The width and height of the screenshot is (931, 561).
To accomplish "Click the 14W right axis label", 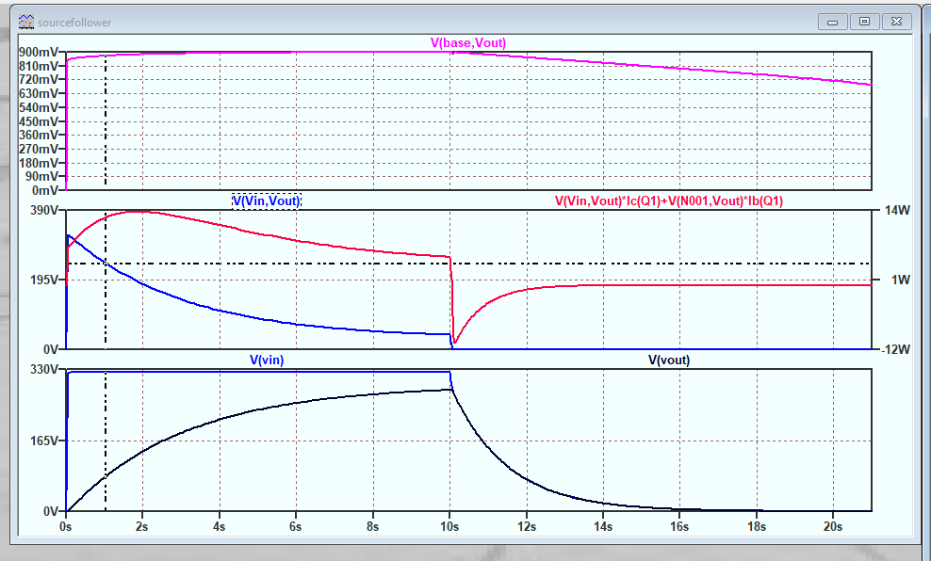I will pyautogui.click(x=896, y=211).
